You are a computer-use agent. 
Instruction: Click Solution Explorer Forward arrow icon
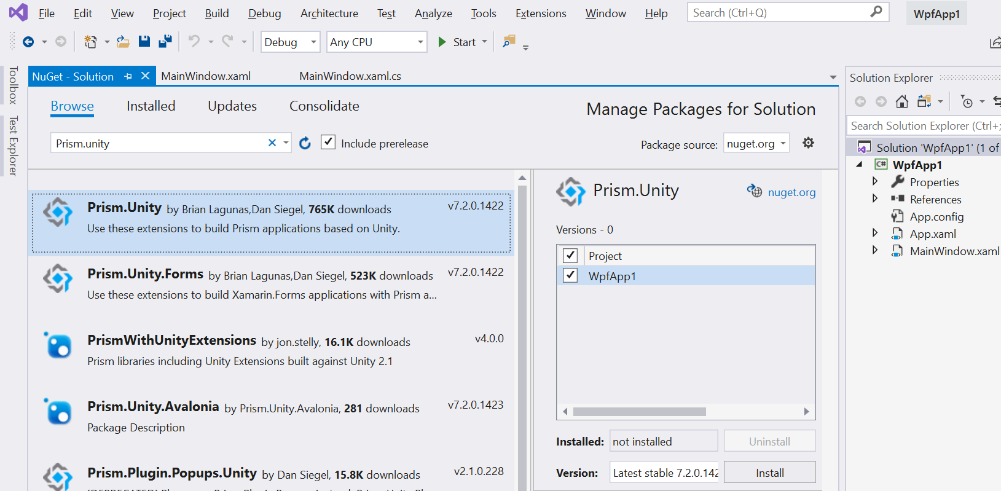coord(881,101)
